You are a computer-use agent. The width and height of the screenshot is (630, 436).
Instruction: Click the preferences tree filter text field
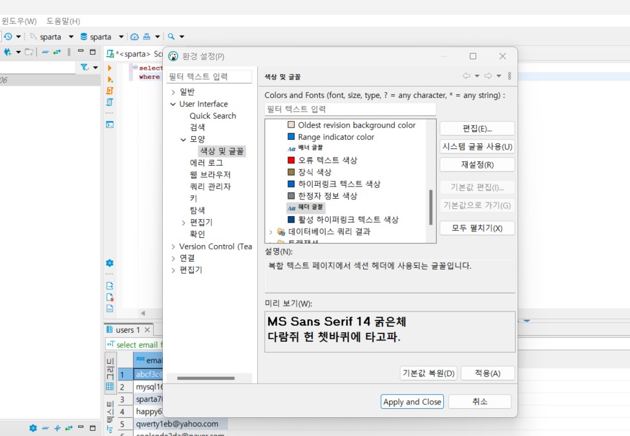(x=209, y=77)
